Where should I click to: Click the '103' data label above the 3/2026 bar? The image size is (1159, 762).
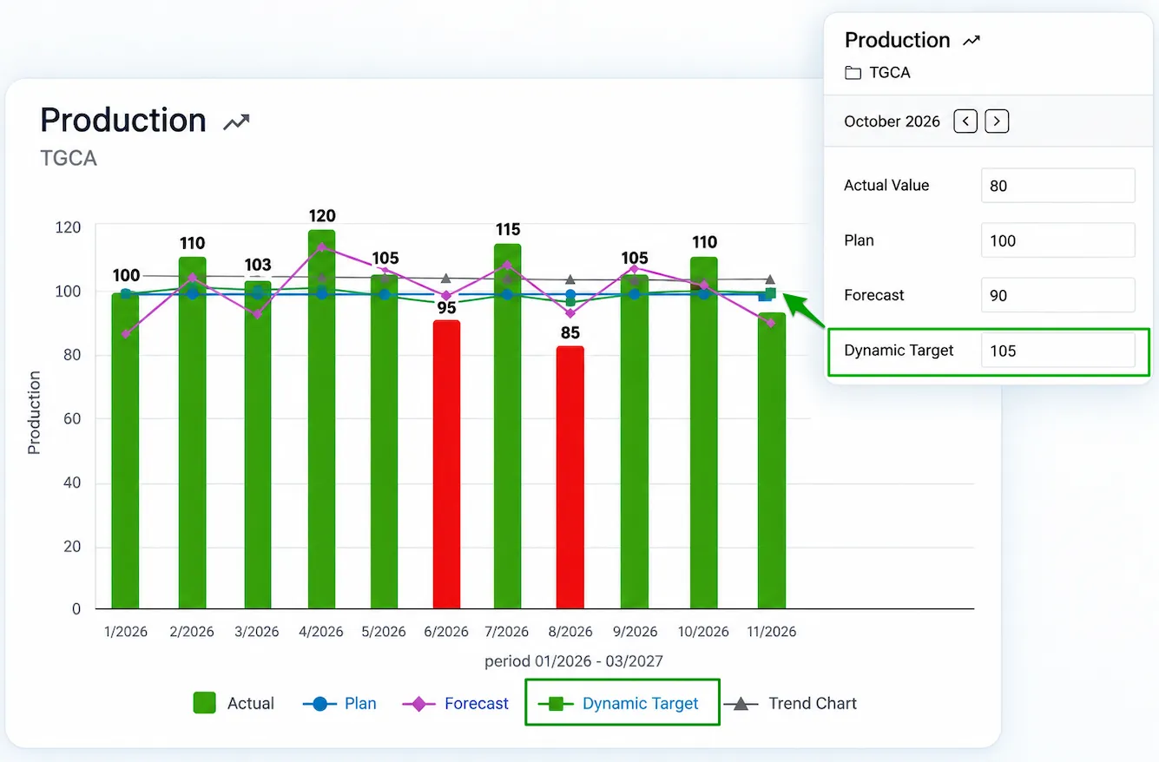click(257, 266)
